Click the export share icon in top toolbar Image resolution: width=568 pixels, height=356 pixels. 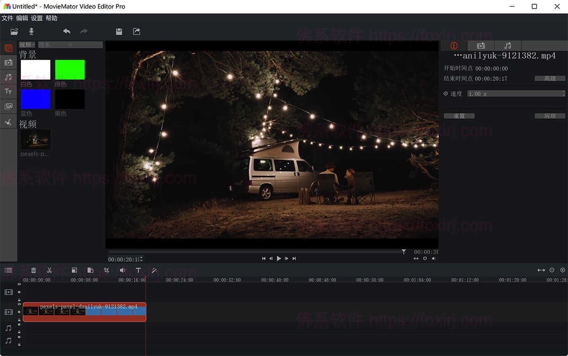click(136, 32)
